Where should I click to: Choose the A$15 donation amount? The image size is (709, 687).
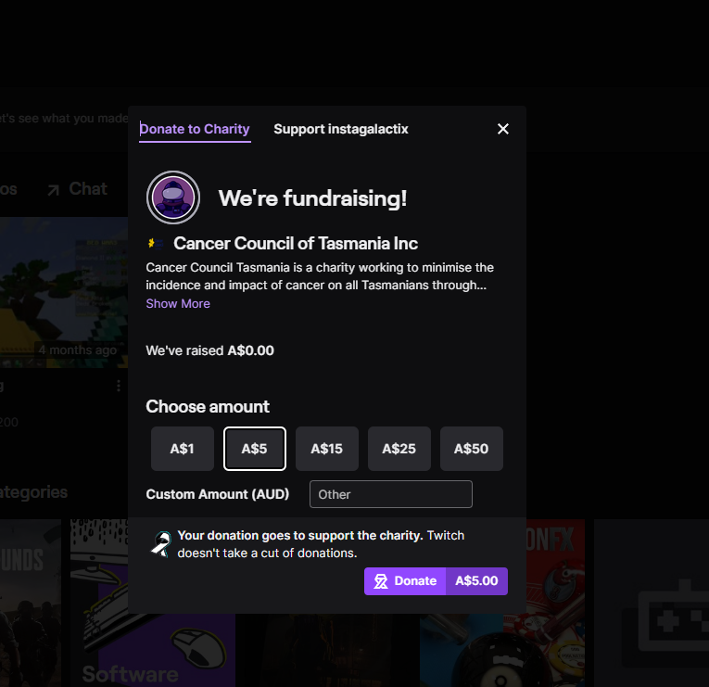(x=327, y=449)
